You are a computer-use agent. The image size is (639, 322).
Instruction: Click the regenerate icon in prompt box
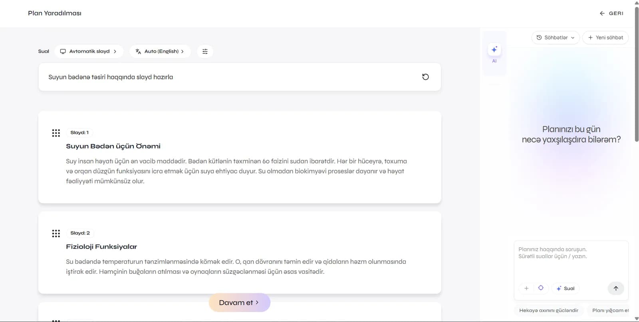[x=425, y=77]
